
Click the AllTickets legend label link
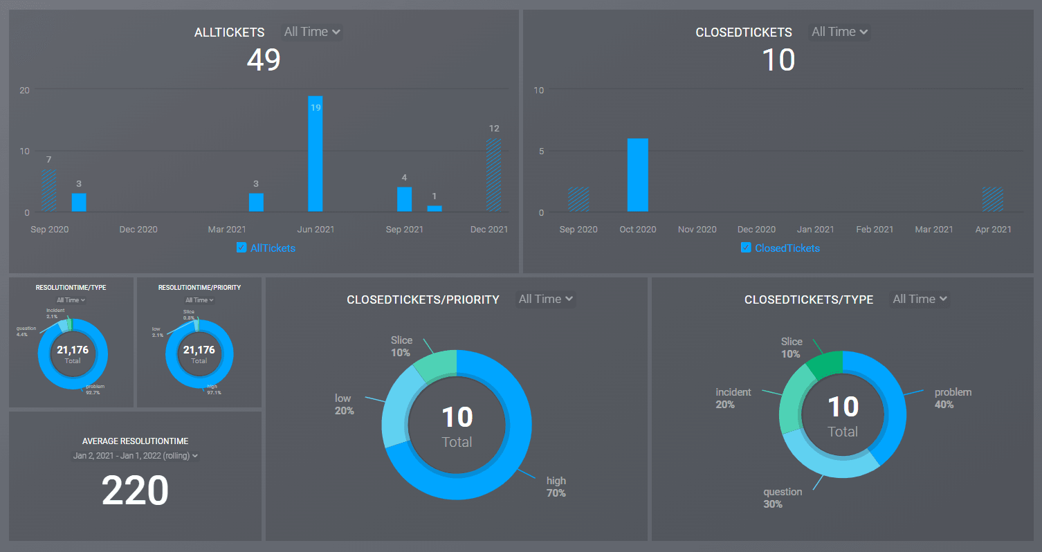[273, 248]
